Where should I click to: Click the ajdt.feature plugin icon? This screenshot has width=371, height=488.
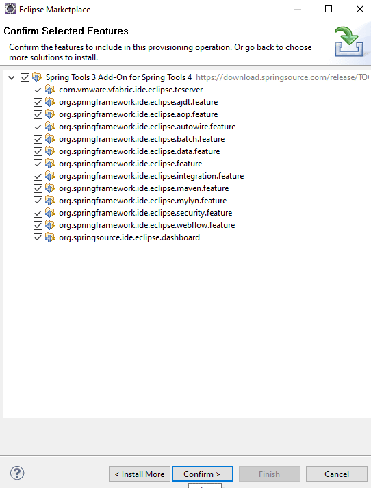pos(50,102)
